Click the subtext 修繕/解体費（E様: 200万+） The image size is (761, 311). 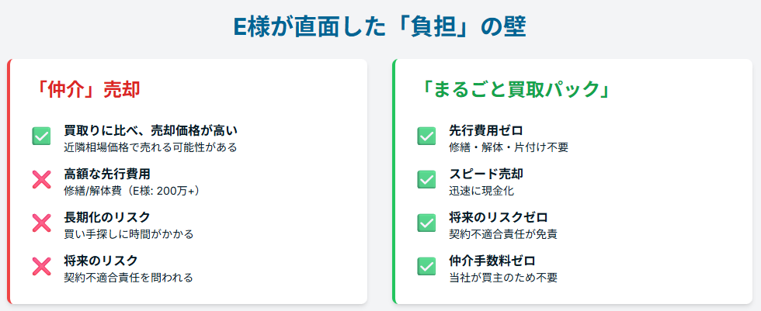[x=133, y=190]
